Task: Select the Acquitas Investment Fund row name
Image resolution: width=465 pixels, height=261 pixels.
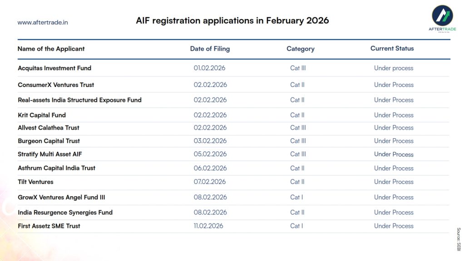Action: (x=54, y=68)
